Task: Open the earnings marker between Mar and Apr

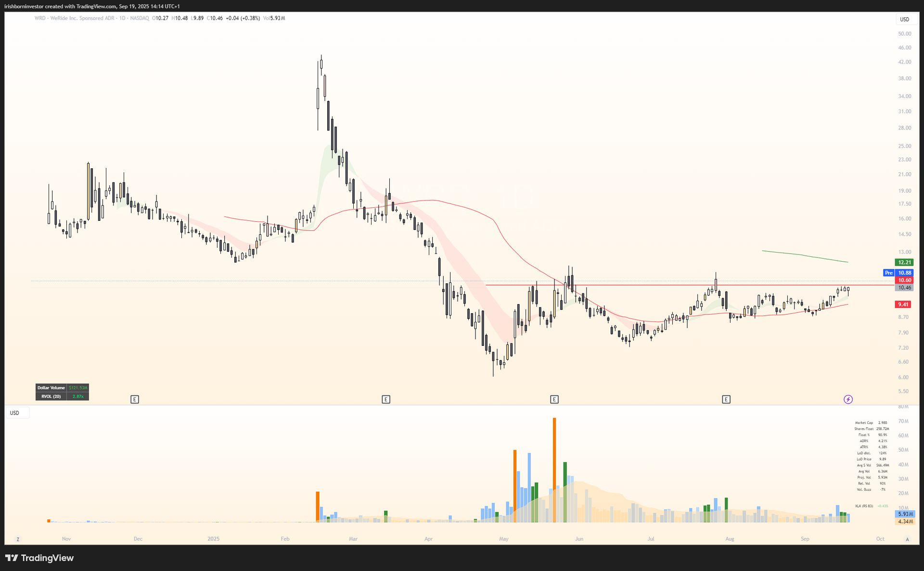Action: point(386,399)
